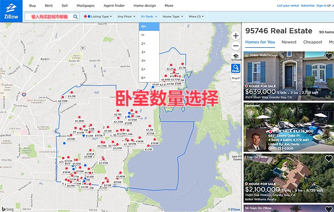
Task: Click the search magnifier icon
Action: [76, 16]
